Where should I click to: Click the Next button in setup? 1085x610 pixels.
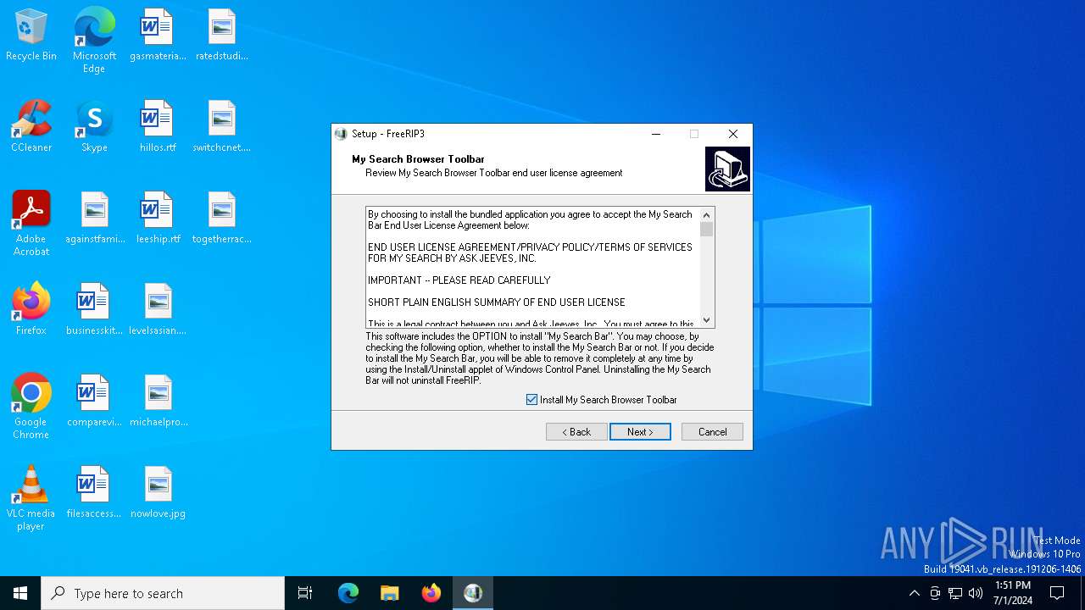click(x=640, y=432)
